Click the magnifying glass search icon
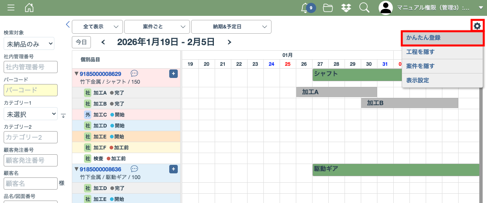 364,8
